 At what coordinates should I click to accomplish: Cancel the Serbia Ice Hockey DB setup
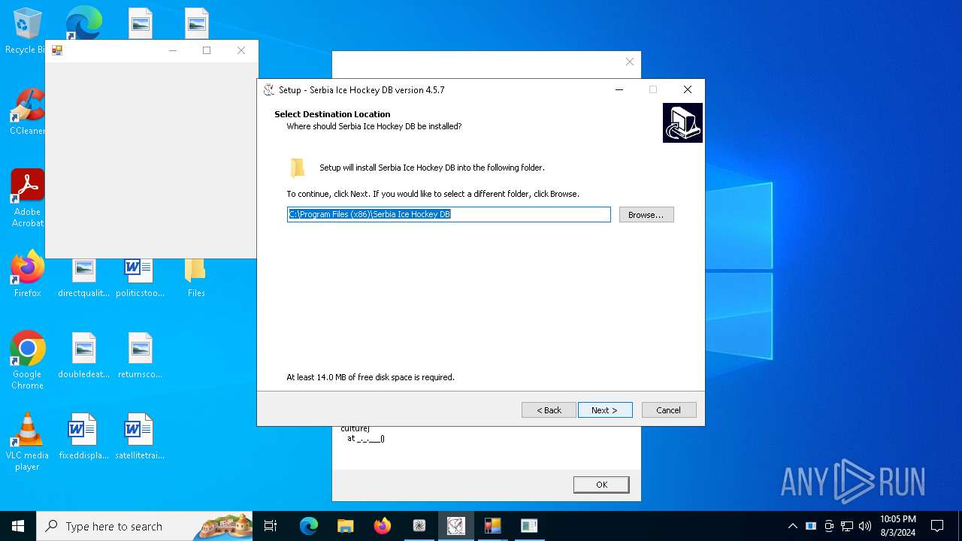[x=669, y=410]
